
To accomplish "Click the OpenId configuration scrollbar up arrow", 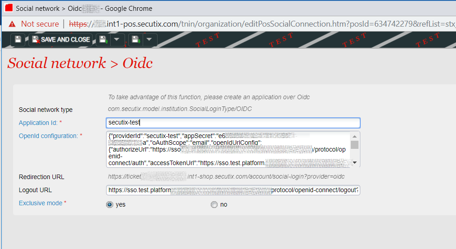I will coord(354,137).
